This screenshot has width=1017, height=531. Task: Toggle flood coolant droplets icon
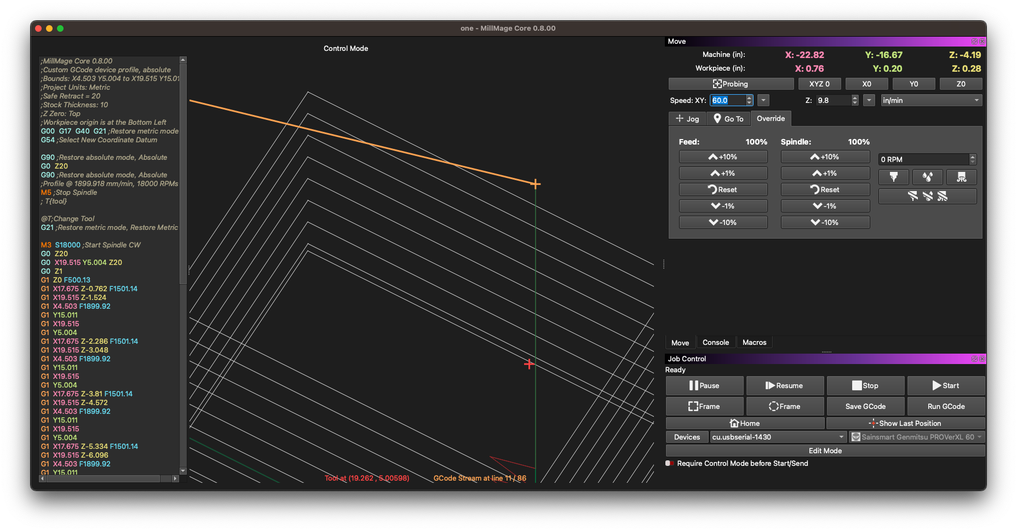(927, 177)
